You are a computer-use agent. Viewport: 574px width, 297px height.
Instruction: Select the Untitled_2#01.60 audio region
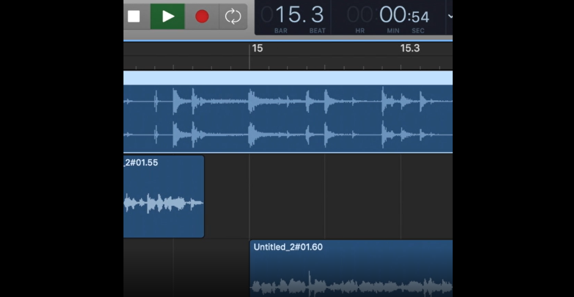351,268
